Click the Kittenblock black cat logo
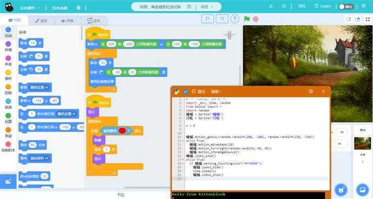 pos(9,8)
